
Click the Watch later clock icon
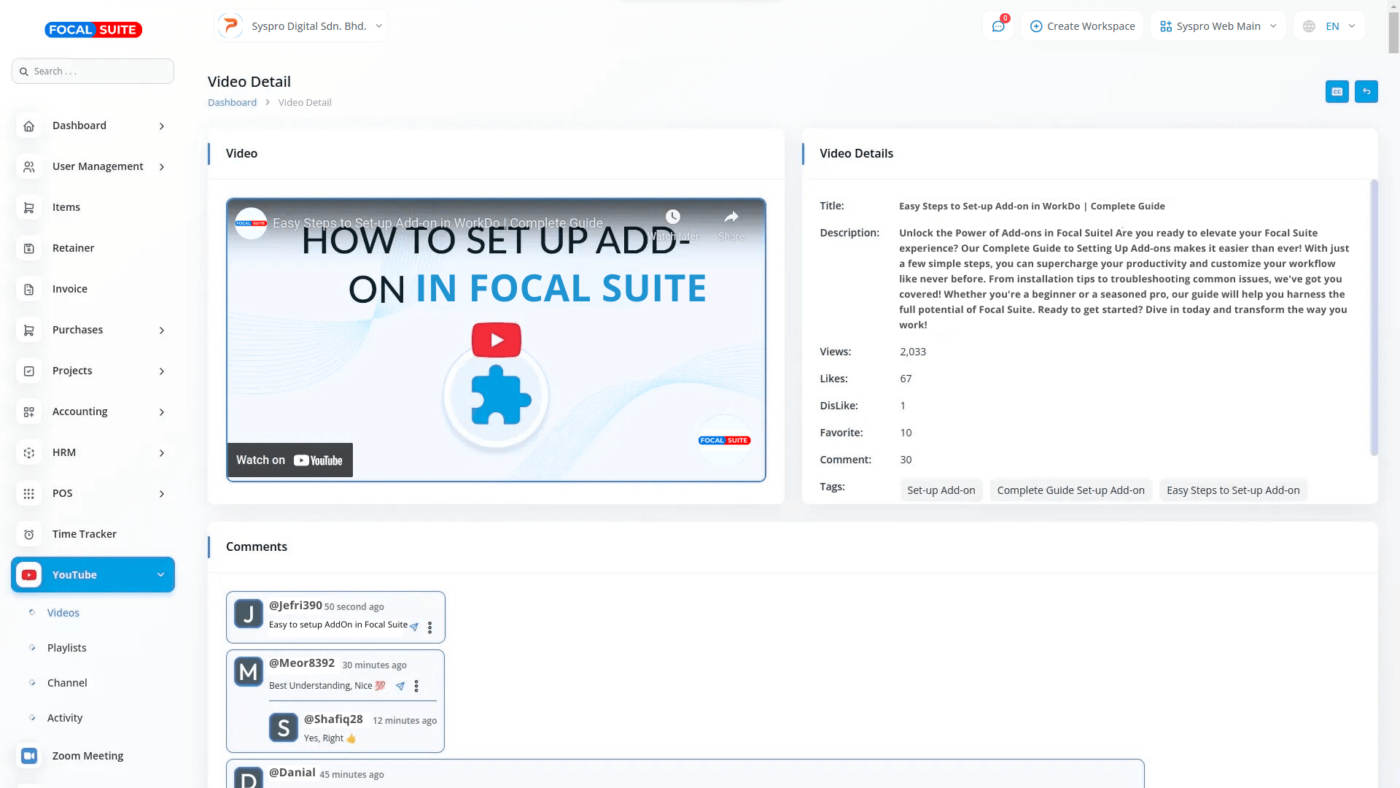tap(673, 217)
